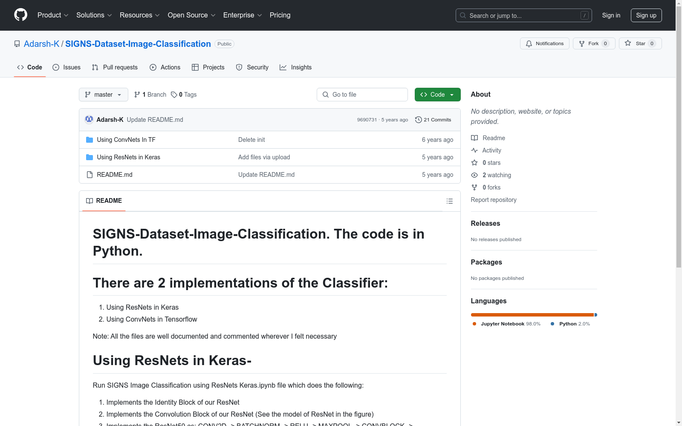Click the Activity pulse icon
Viewport: 682px width, 426px height.
474,150
